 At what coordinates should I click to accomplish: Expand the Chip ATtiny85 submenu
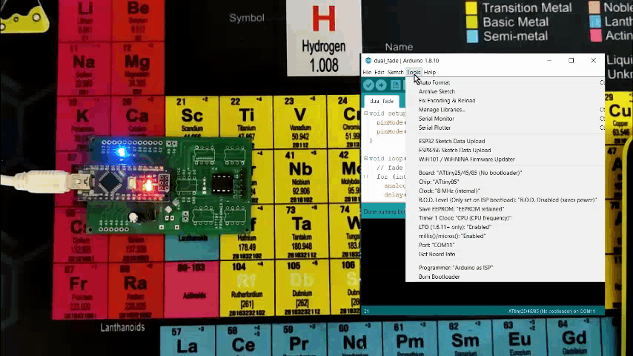[x=505, y=182]
